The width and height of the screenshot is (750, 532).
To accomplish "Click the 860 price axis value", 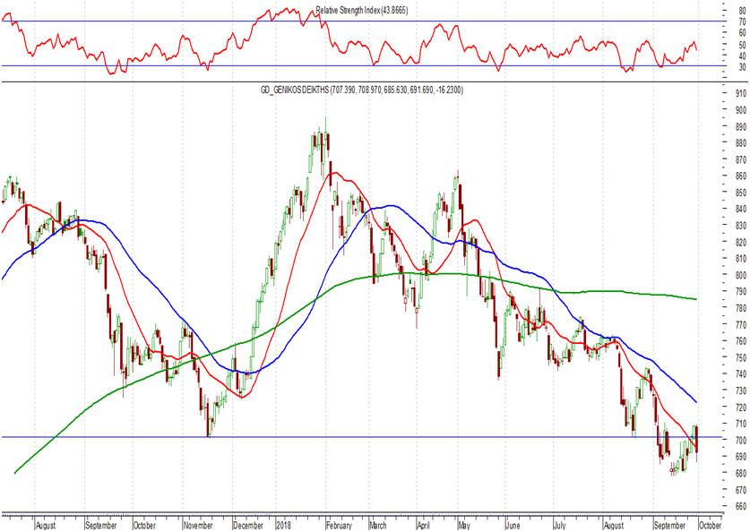I will coord(741,176).
